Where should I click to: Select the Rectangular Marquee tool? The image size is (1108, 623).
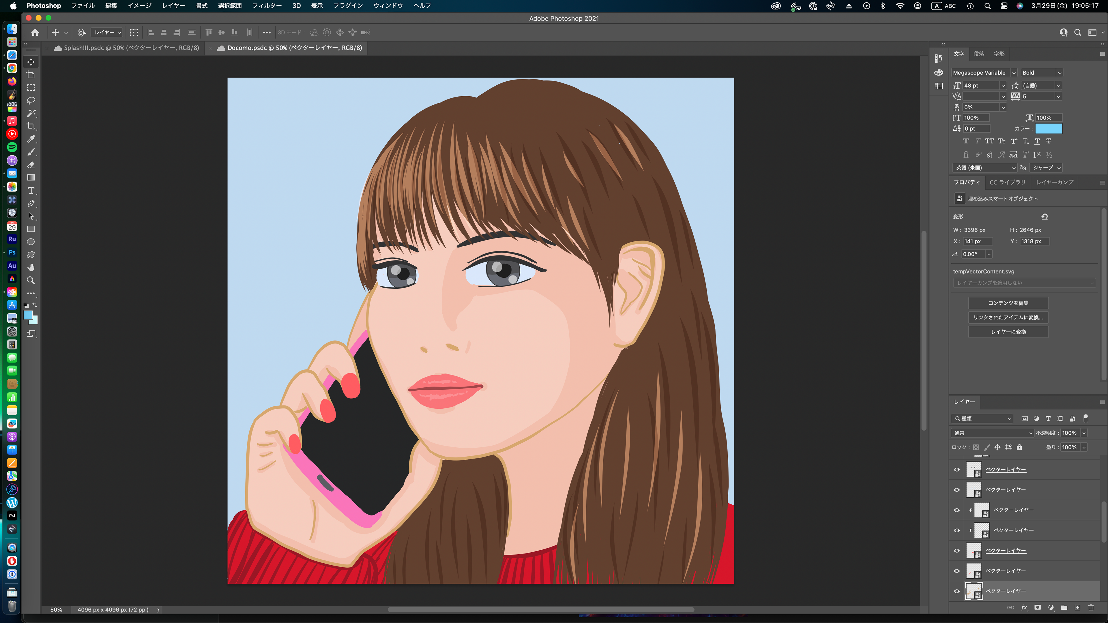(x=31, y=88)
